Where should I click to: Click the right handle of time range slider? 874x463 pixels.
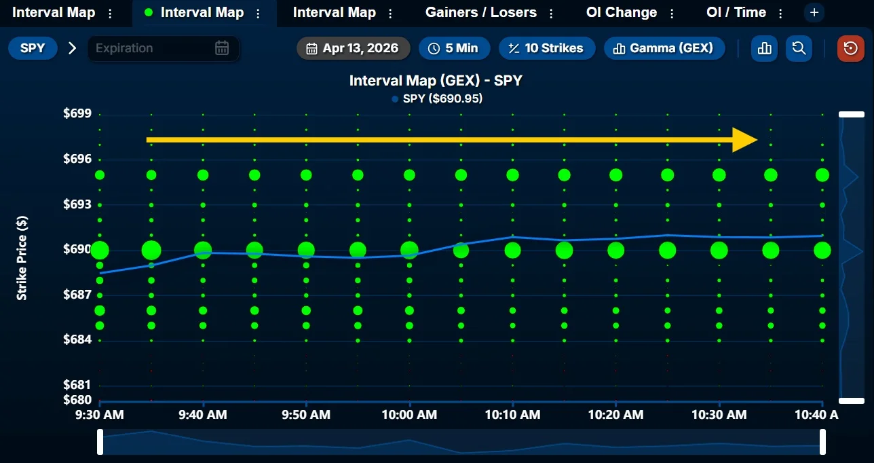[823, 442]
